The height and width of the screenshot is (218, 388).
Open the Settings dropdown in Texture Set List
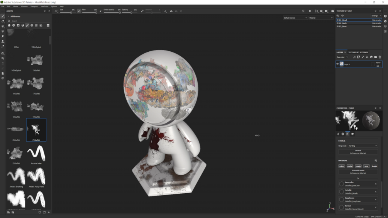pos(376,15)
